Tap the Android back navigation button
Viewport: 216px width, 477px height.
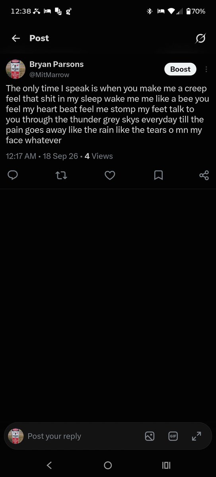49,465
